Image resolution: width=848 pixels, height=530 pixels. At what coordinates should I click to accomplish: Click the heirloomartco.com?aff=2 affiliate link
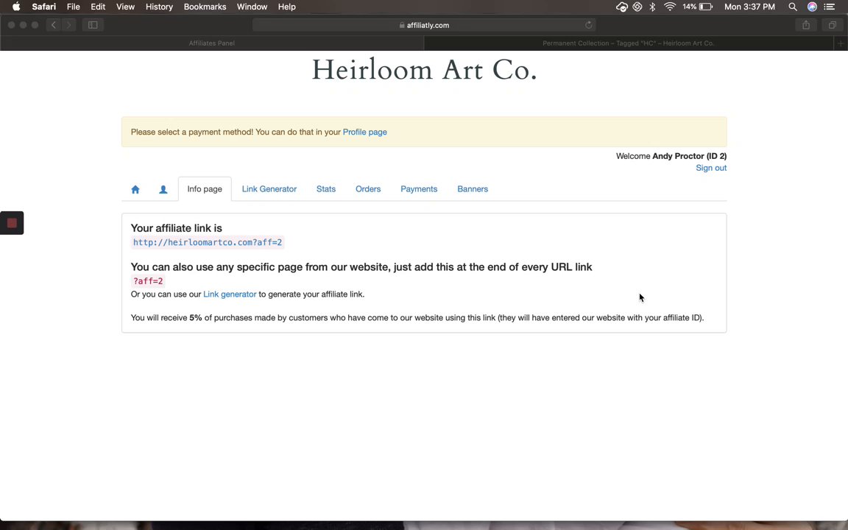(208, 242)
